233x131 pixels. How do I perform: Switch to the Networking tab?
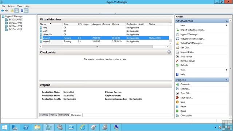pyautogui.click(x=64, y=115)
